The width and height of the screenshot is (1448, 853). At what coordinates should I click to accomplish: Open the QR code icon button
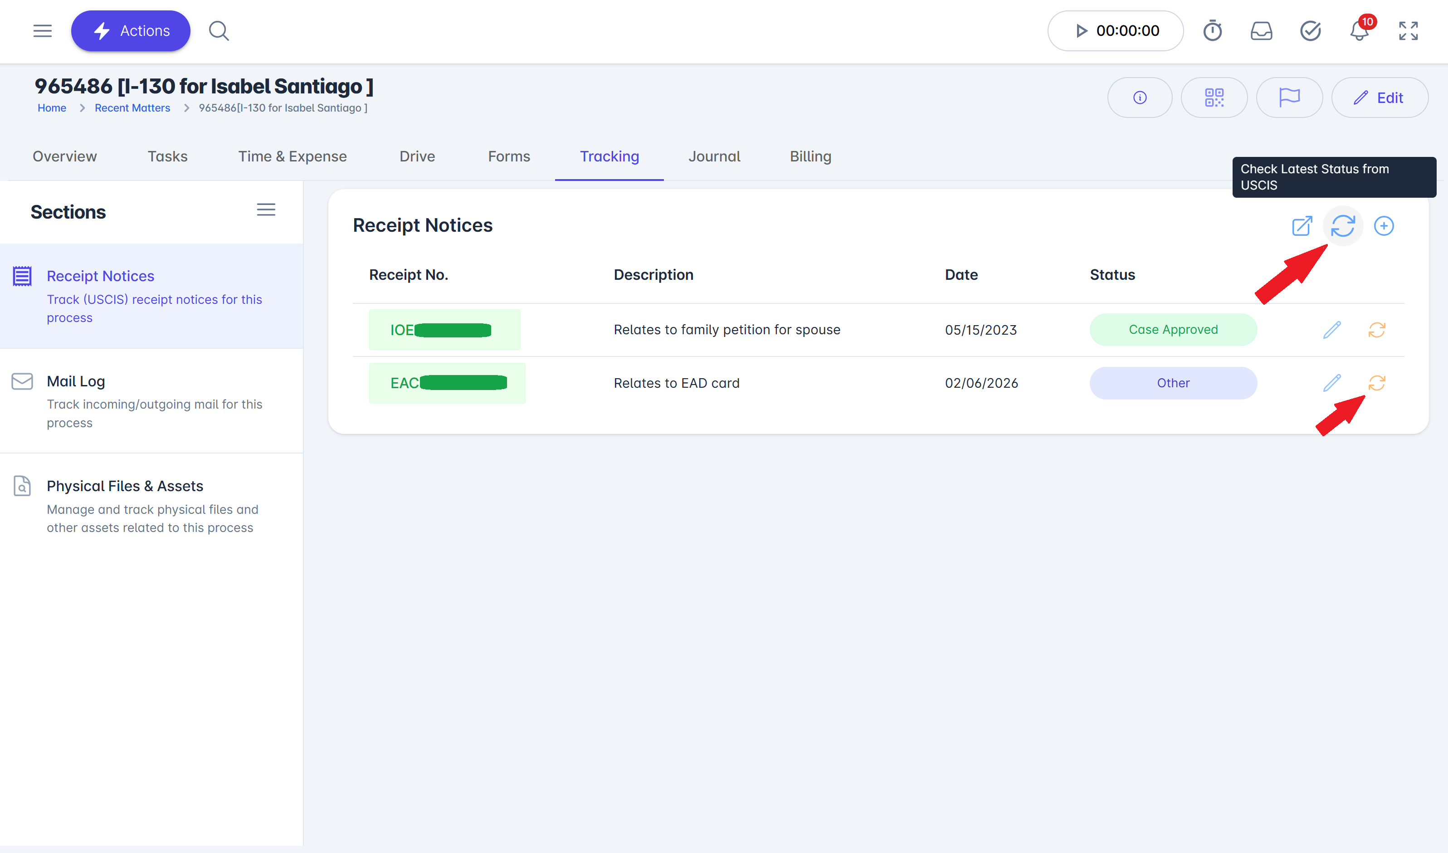[1214, 97]
